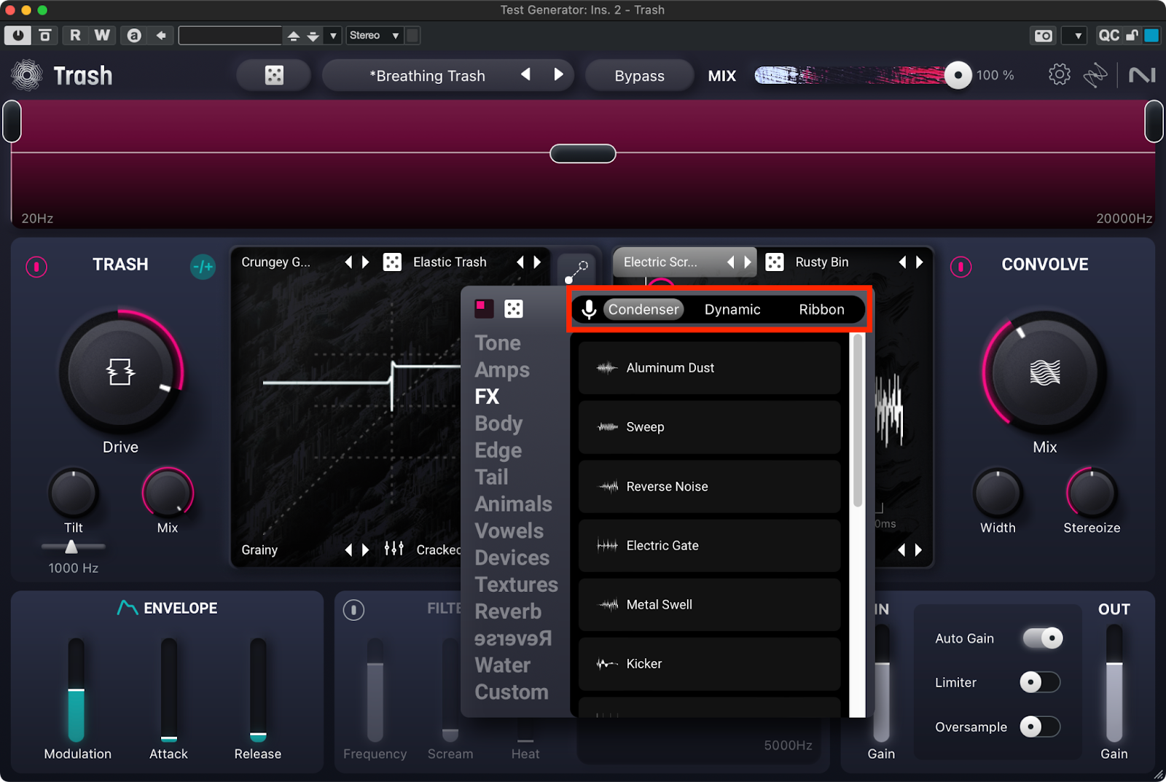Load the Kicker impulse
Image resolution: width=1166 pixels, height=782 pixels.
pos(709,664)
